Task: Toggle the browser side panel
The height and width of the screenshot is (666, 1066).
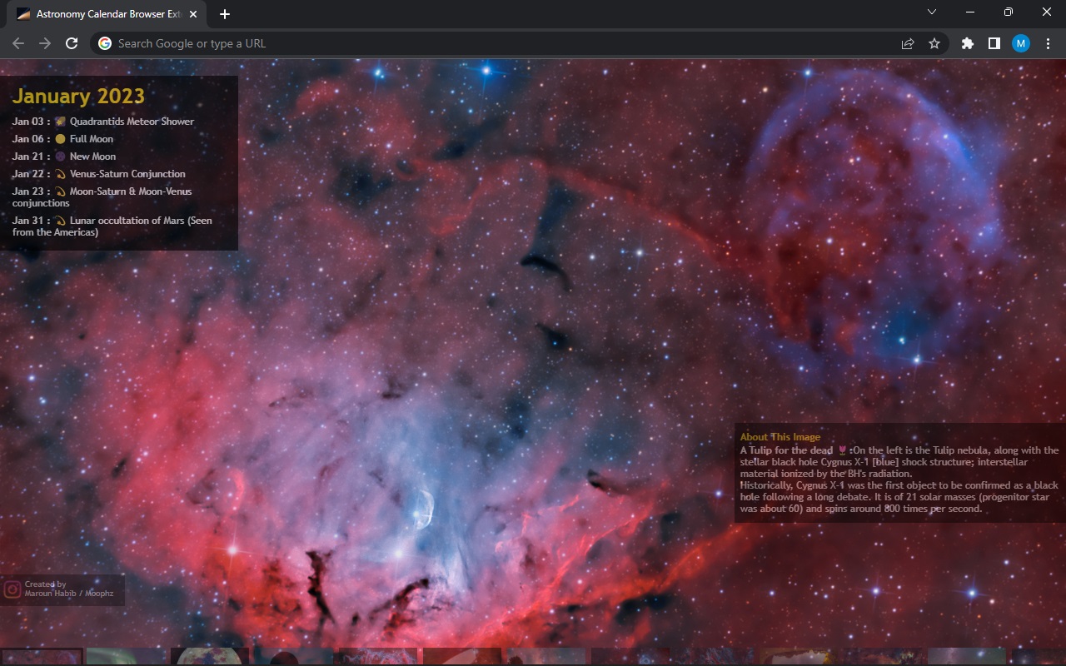Action: click(x=994, y=43)
